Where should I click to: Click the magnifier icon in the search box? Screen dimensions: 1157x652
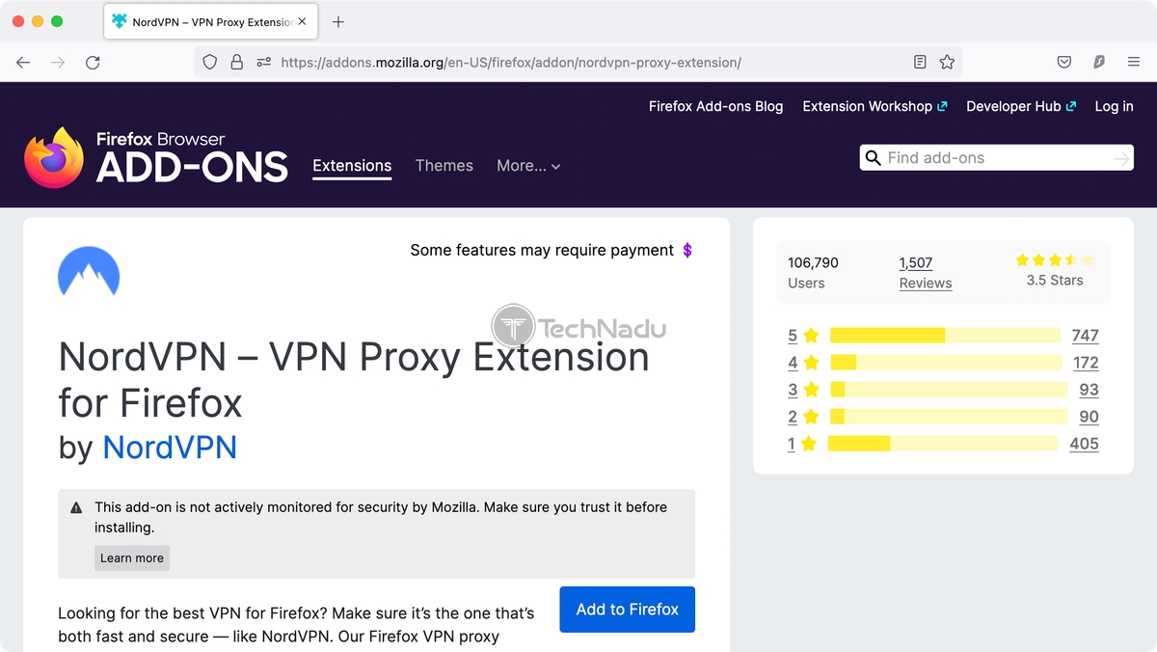(x=874, y=158)
